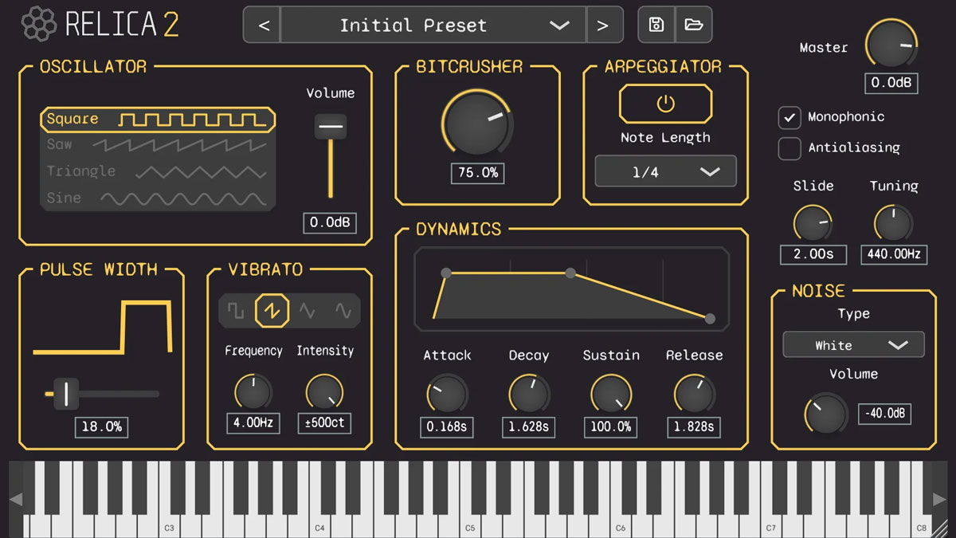Go to previous preset with left arrow

click(x=264, y=26)
